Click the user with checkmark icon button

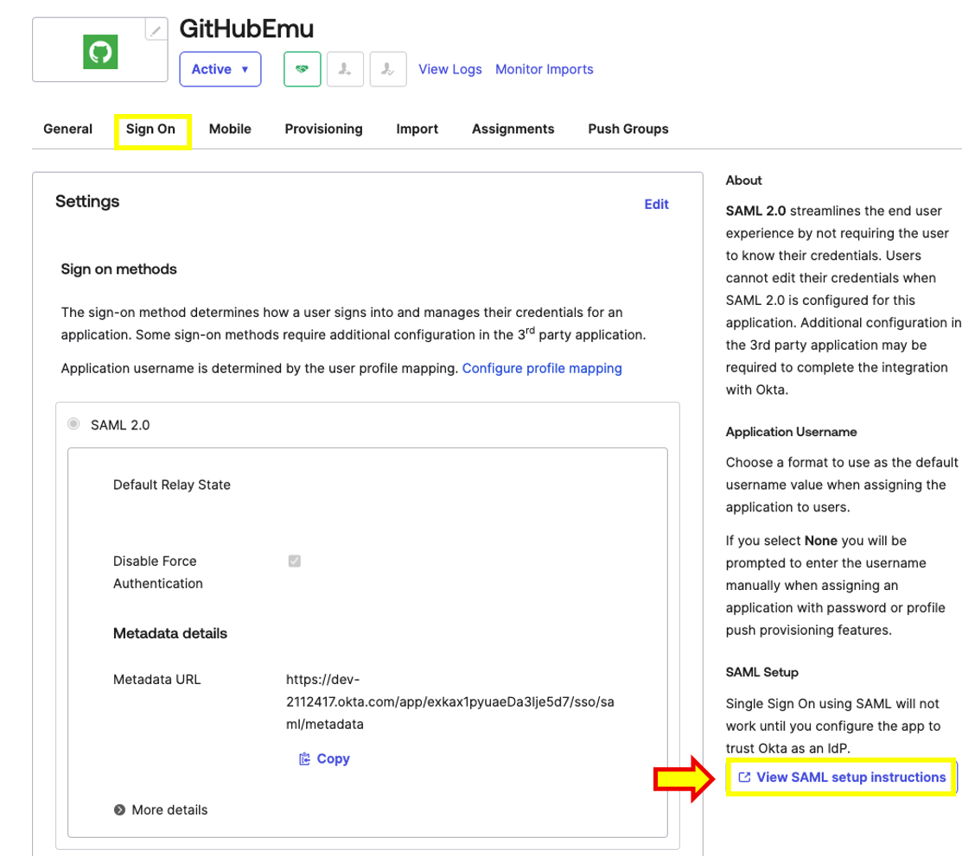(x=388, y=69)
